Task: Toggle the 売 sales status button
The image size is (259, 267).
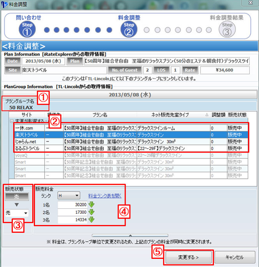Action: click(16, 197)
